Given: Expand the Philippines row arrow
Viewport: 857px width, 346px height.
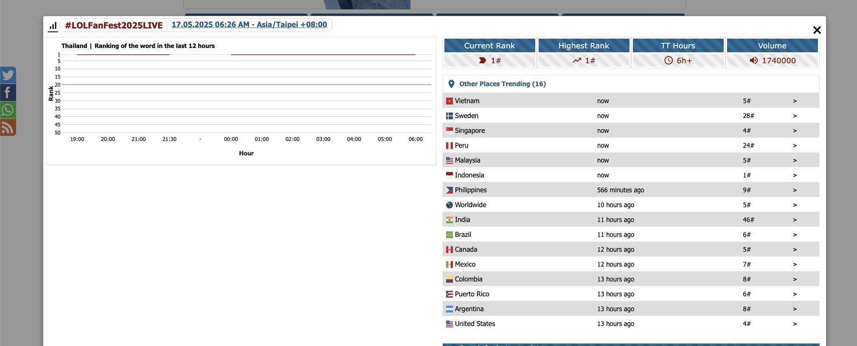Looking at the screenshot, I should tap(795, 190).
